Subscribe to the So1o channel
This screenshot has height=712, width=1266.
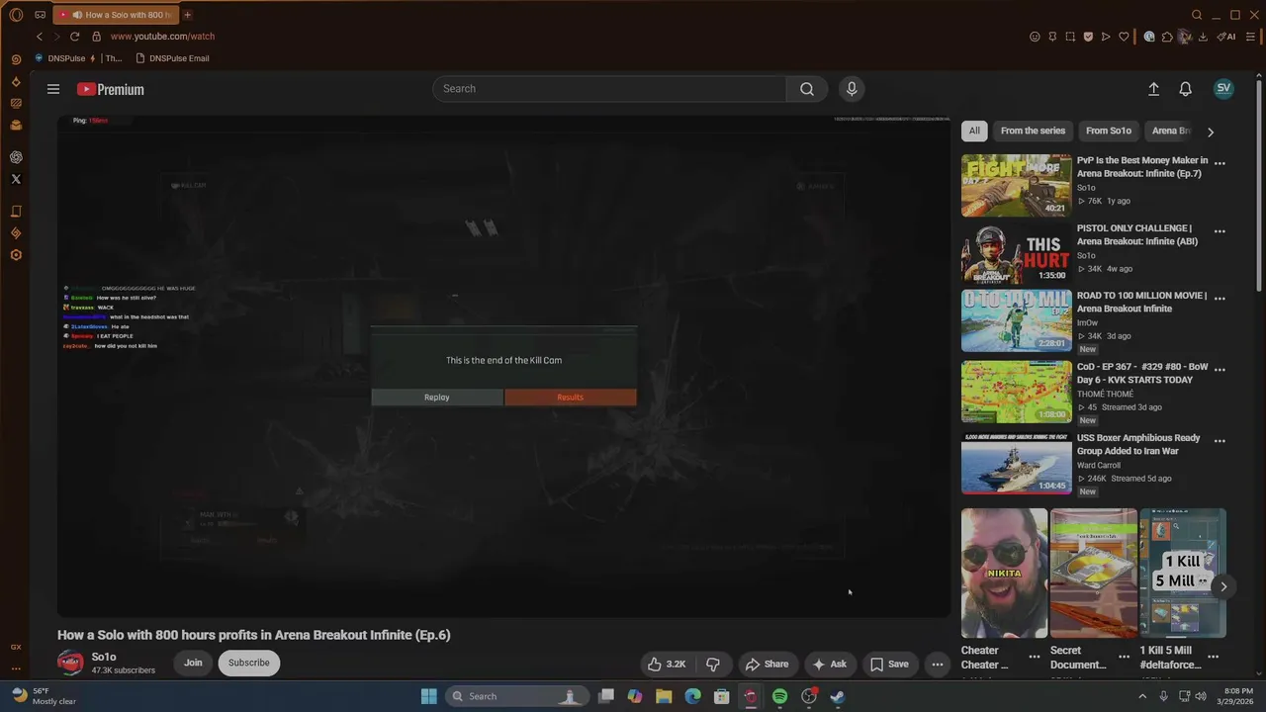249,663
